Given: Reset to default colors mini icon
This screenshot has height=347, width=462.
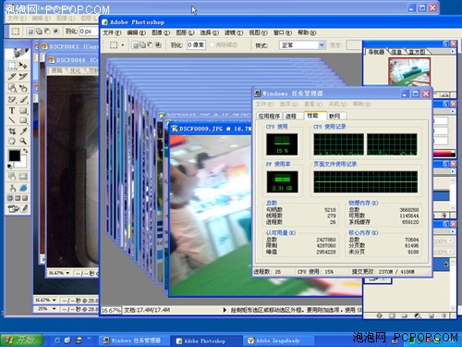Looking at the screenshot, I should click(x=10, y=167).
